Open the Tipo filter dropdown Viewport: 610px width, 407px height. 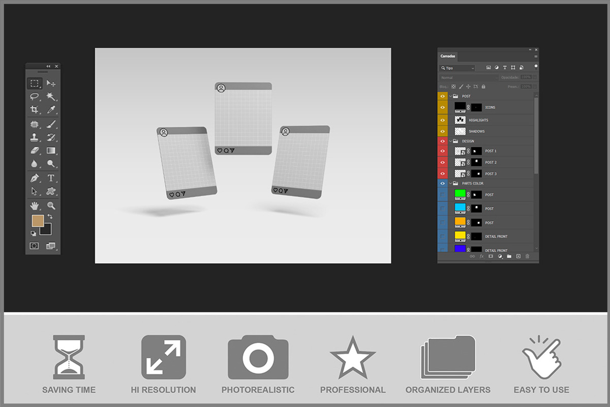pyautogui.click(x=457, y=68)
